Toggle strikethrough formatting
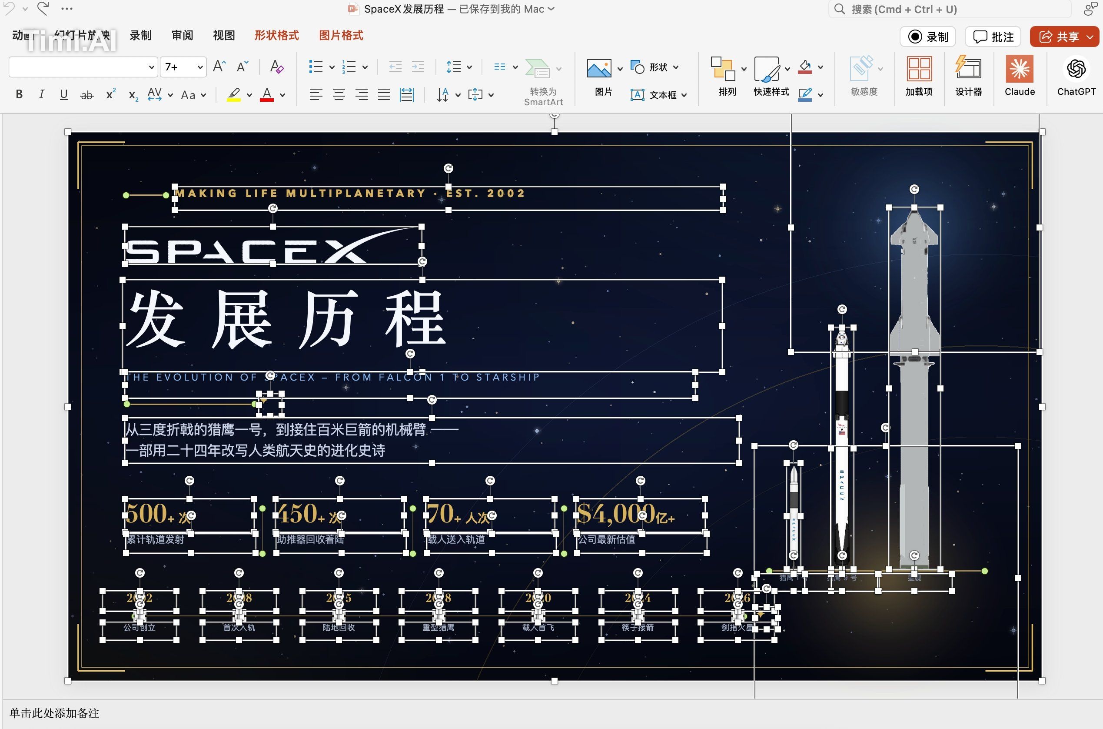Screen dimensions: 1103x729 point(87,95)
